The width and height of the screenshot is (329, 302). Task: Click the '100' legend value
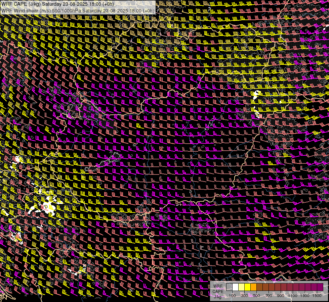click(x=232, y=296)
